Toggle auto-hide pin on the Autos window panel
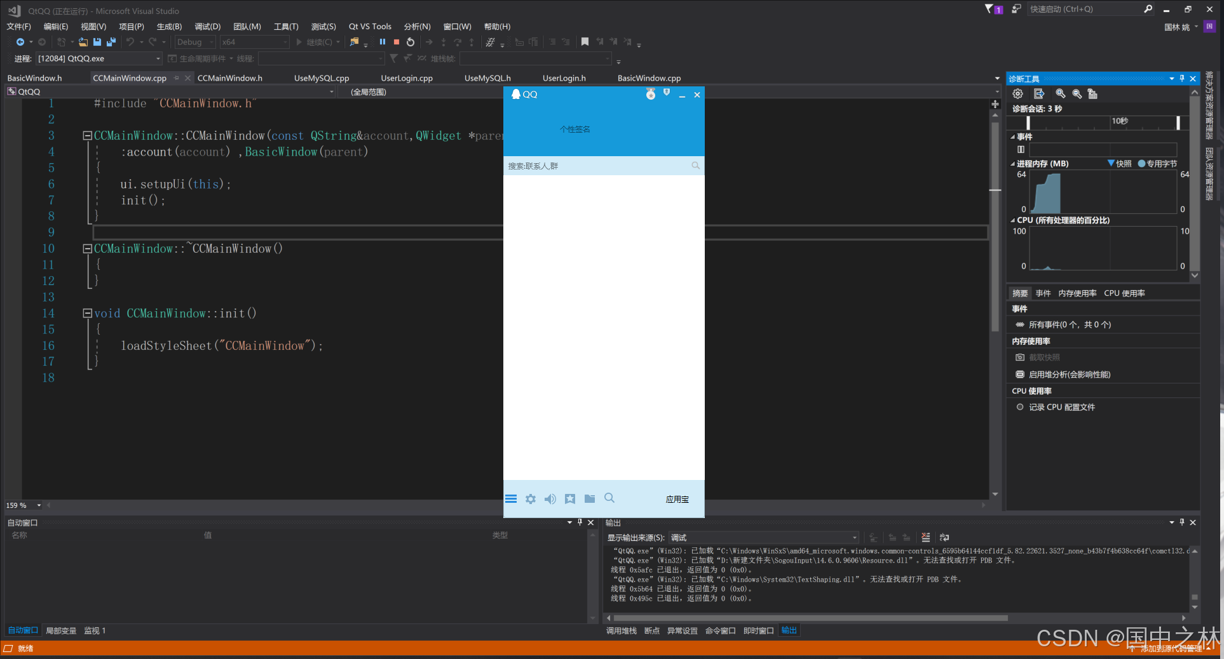Screen dimensions: 1224x659 pyautogui.click(x=580, y=522)
